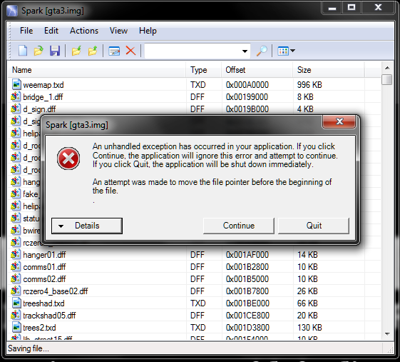Click the scrollbar up arrow
Screen dimensions: 400x362
point(387,68)
